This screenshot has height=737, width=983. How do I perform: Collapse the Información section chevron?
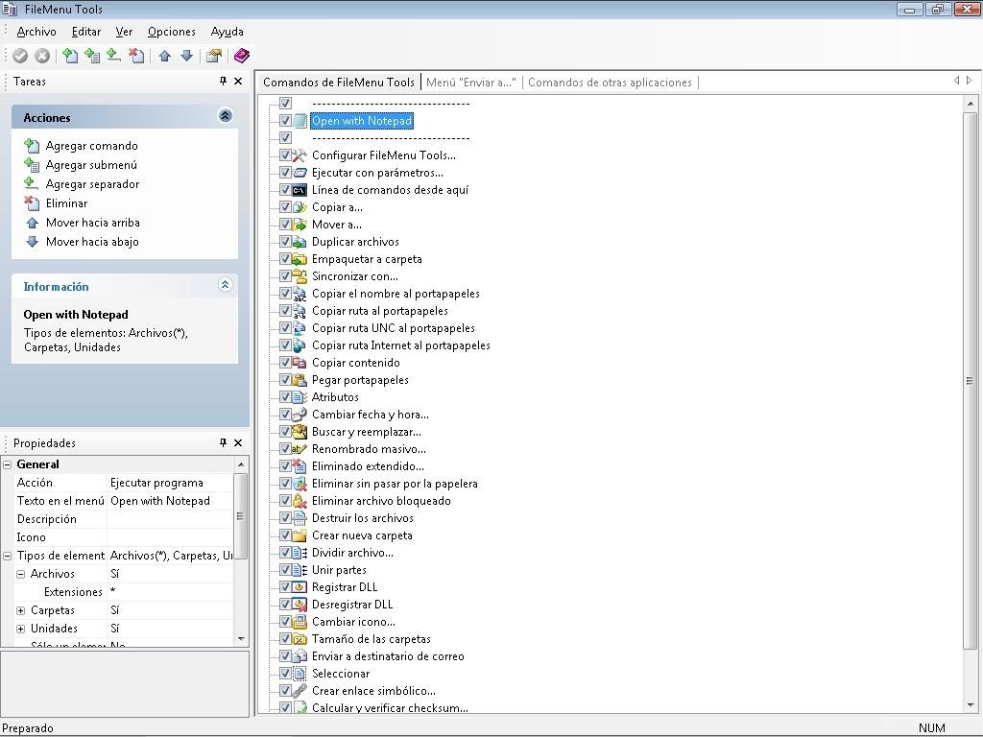225,284
